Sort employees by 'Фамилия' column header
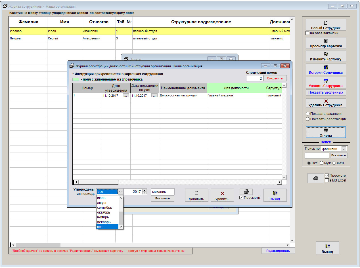 pos(28,22)
